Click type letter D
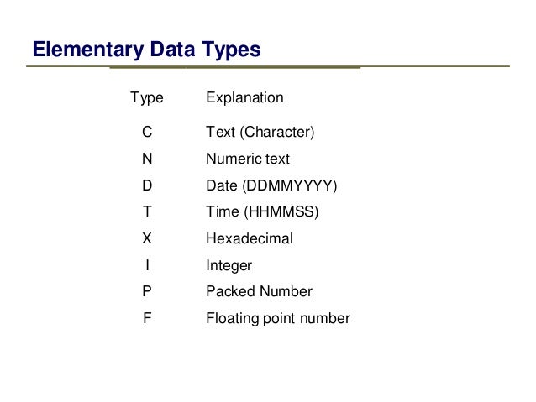 pos(147,185)
